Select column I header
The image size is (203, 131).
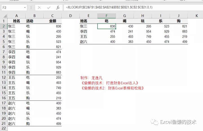(x=161, y=16)
